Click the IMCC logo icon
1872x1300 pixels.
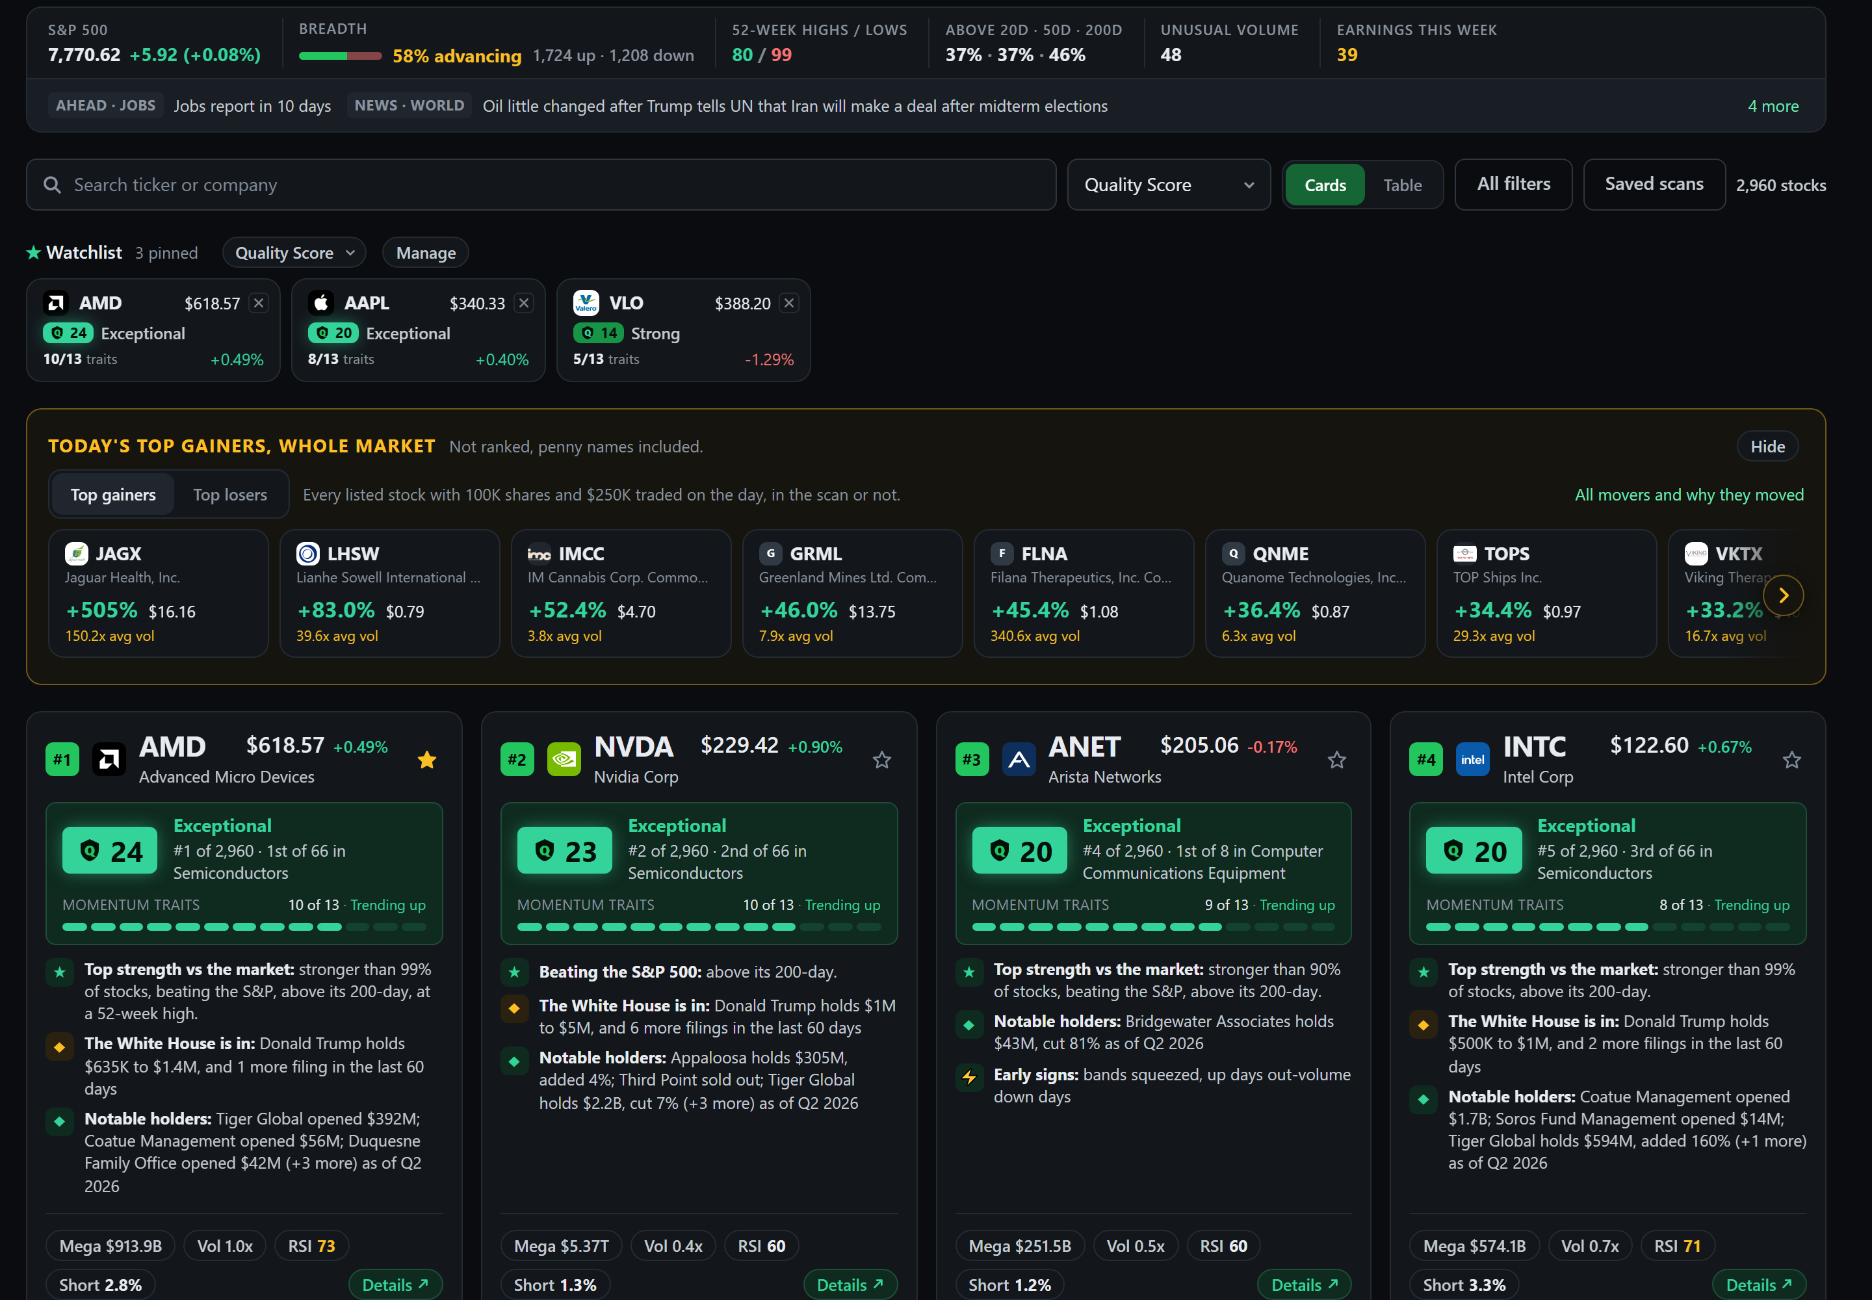click(539, 554)
